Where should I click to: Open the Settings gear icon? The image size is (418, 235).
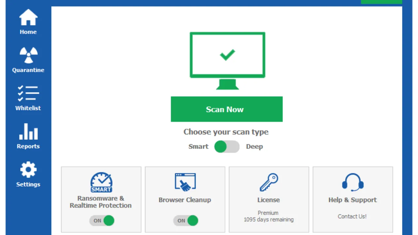coord(28,170)
